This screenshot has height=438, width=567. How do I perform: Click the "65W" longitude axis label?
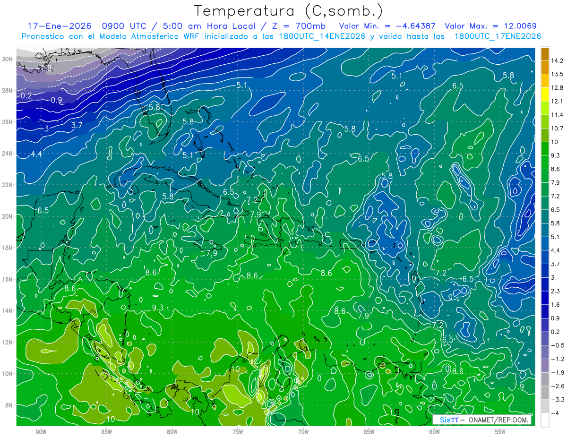click(x=369, y=432)
